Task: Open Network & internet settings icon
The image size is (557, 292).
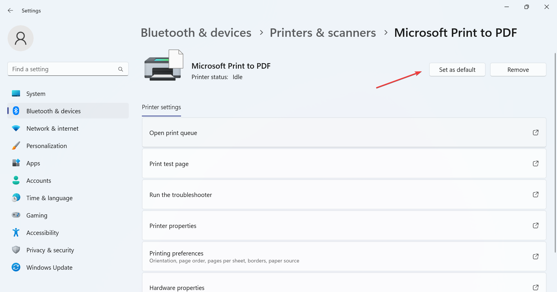Action: click(16, 128)
